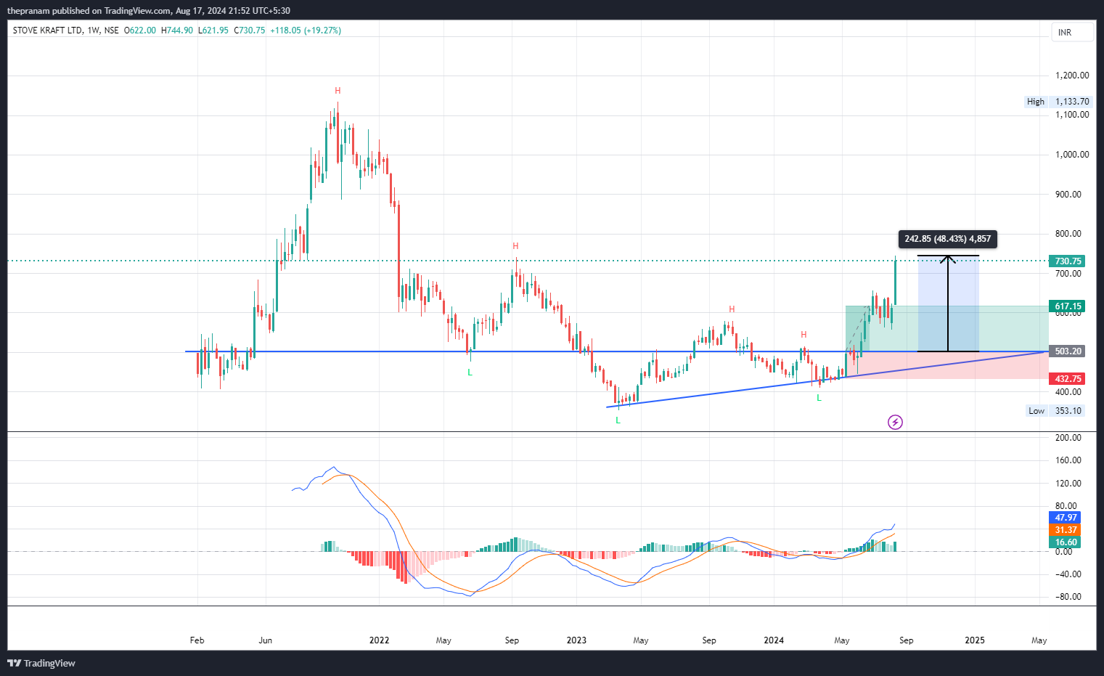This screenshot has width=1104, height=676.
Task: Click the 400.00 price axis label
Action: (x=1068, y=392)
